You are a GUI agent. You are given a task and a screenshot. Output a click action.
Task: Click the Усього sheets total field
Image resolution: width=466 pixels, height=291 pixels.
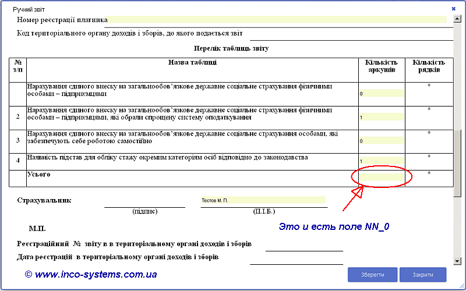[x=382, y=178]
